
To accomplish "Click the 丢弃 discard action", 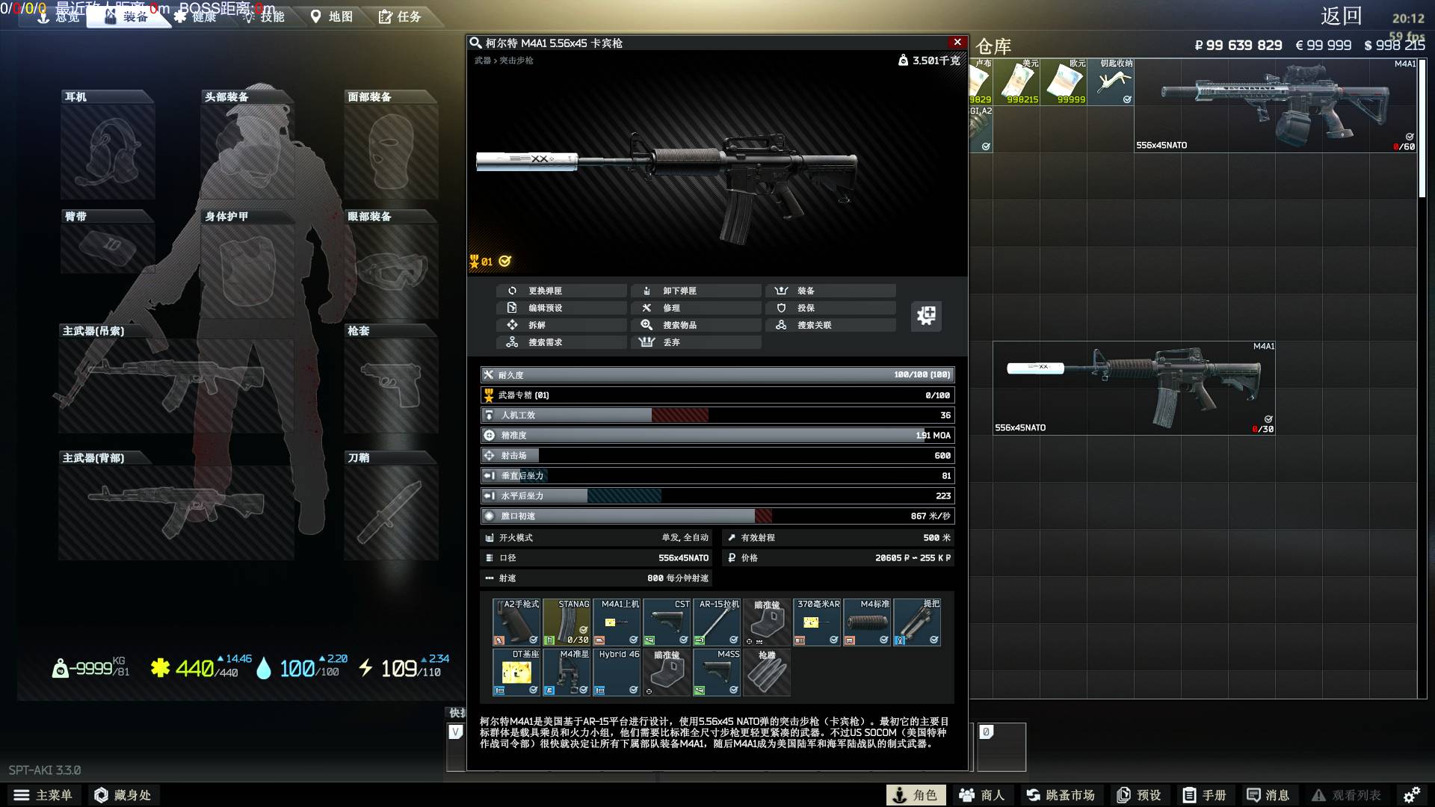I will pos(696,342).
